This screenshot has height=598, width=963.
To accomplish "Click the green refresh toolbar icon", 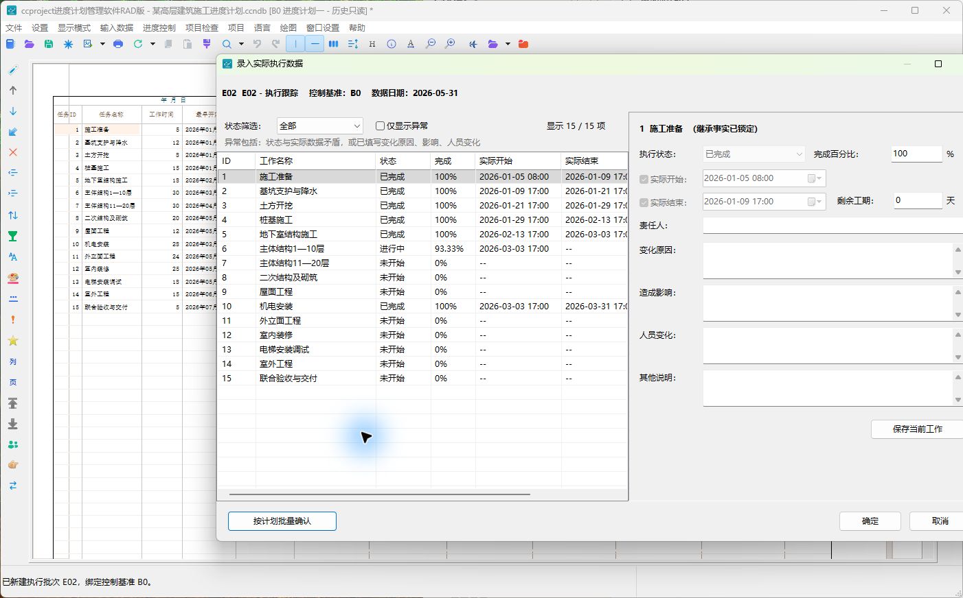I will [x=138, y=44].
